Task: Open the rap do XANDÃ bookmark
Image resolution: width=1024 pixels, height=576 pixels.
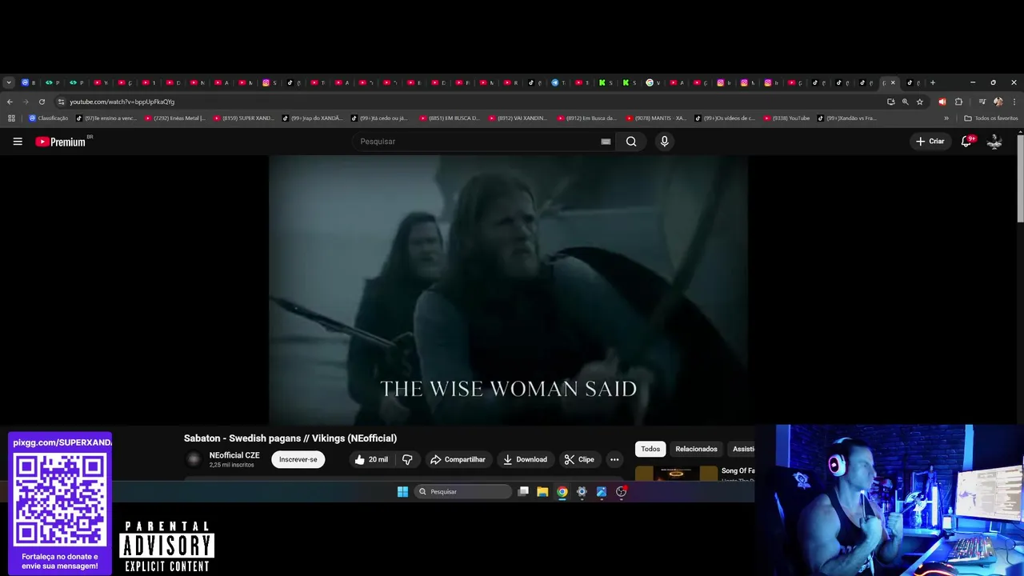Action: pos(313,118)
